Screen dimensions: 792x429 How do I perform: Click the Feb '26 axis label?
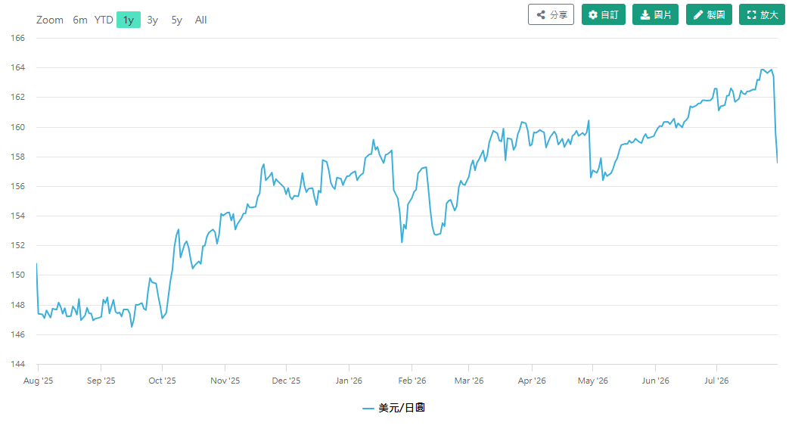(x=412, y=381)
